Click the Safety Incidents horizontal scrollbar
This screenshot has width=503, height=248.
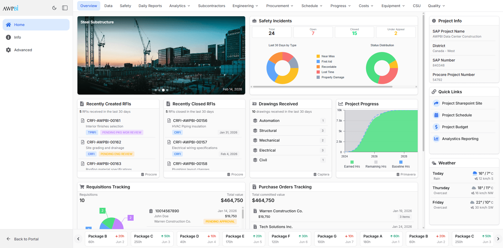click(323, 86)
